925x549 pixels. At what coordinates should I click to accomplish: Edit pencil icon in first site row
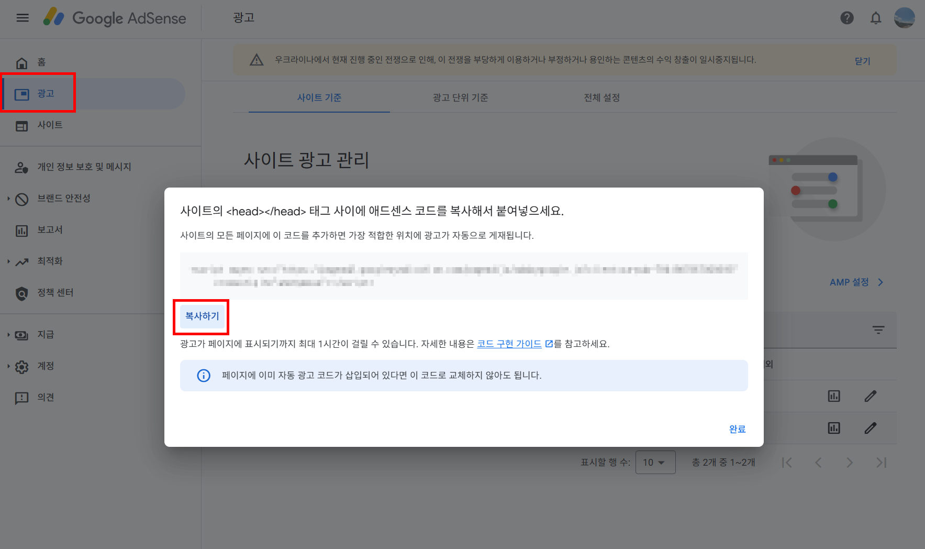(x=871, y=396)
